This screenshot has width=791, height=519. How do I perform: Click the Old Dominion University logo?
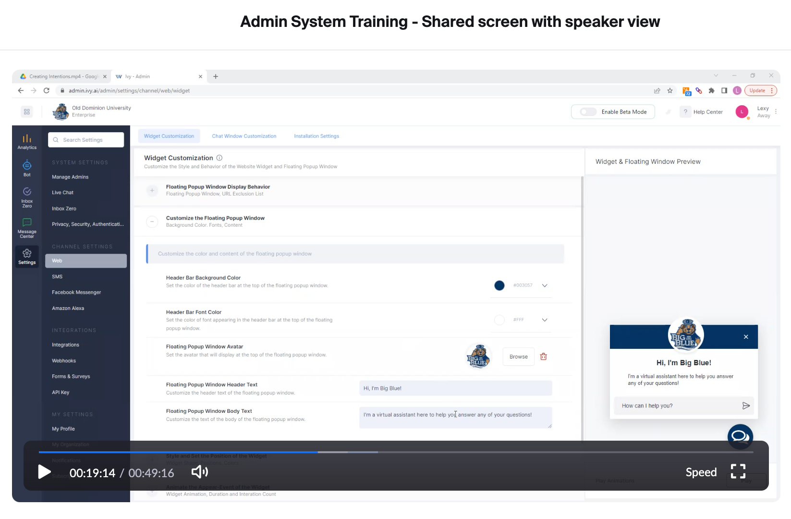click(x=61, y=111)
